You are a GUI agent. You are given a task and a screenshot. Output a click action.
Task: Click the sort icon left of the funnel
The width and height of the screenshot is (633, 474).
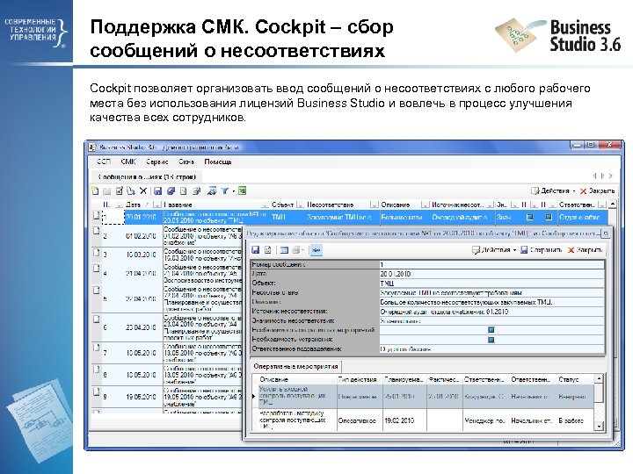(x=212, y=191)
